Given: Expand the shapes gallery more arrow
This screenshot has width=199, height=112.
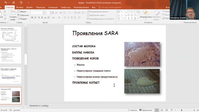Looking at the screenshot, I should click(138, 18).
